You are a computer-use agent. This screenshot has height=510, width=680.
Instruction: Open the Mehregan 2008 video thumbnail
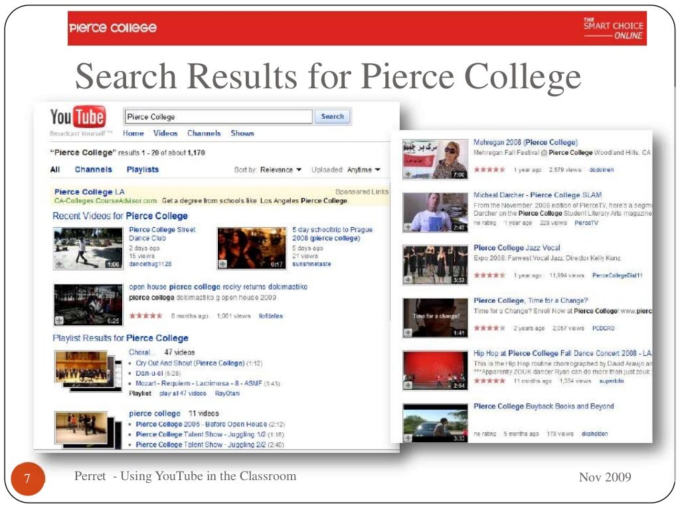(436, 159)
